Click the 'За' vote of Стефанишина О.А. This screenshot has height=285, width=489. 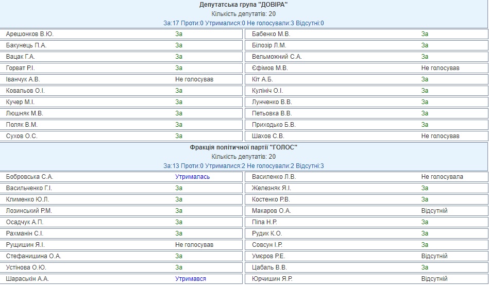[x=179, y=256]
